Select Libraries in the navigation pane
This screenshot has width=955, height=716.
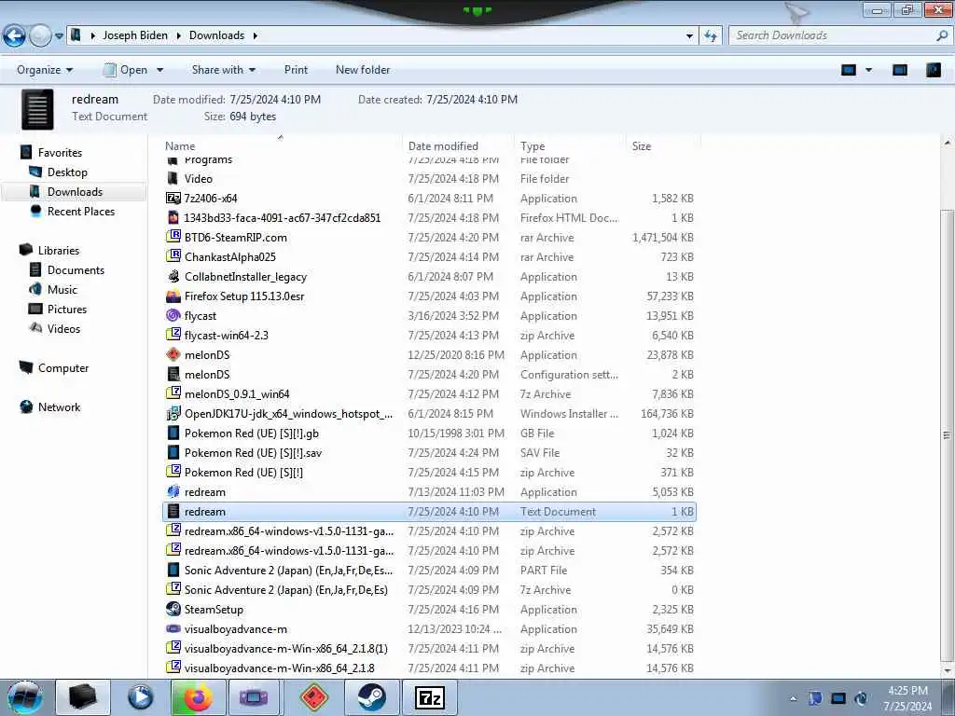59,250
